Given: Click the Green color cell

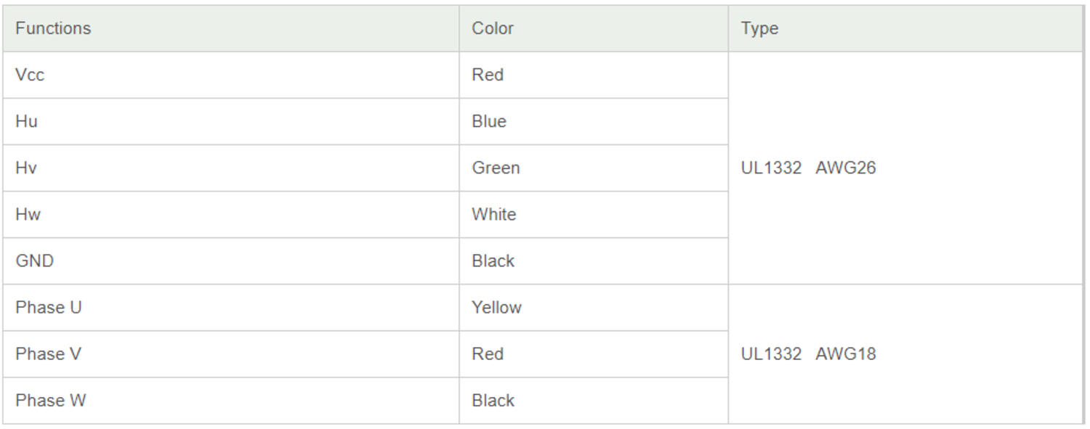Looking at the screenshot, I should point(496,168).
